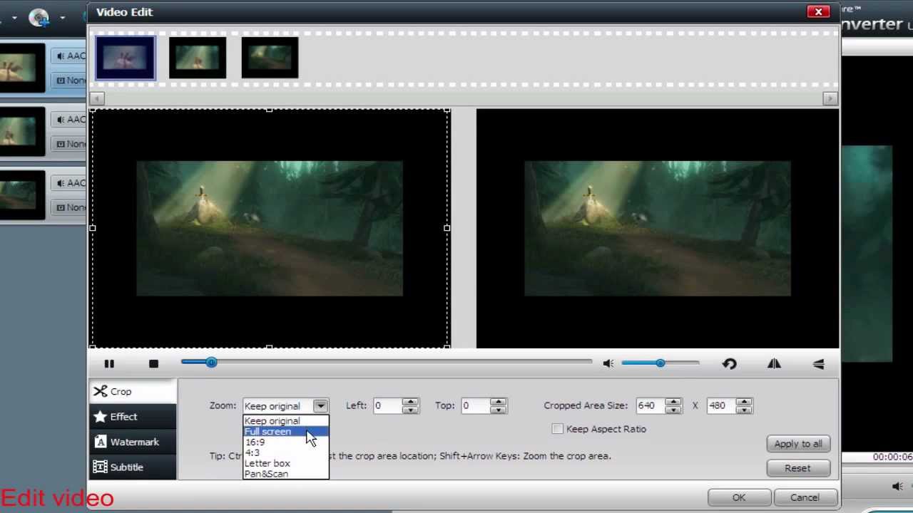Screen dimensions: 913x513
Task: Adjust the Top value stepper arrows
Action: [x=499, y=405]
